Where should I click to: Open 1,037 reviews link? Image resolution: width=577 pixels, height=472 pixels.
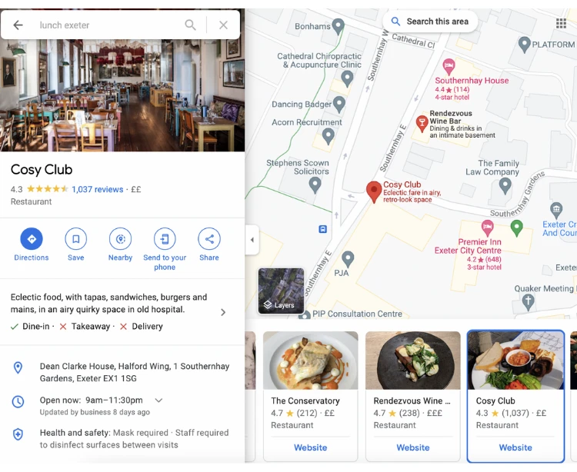click(x=98, y=189)
